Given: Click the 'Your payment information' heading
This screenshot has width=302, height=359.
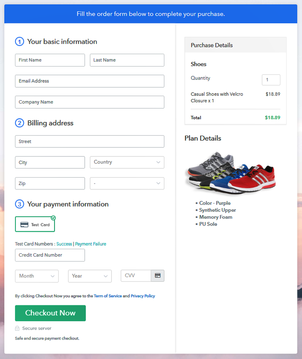Looking at the screenshot, I should point(68,204).
